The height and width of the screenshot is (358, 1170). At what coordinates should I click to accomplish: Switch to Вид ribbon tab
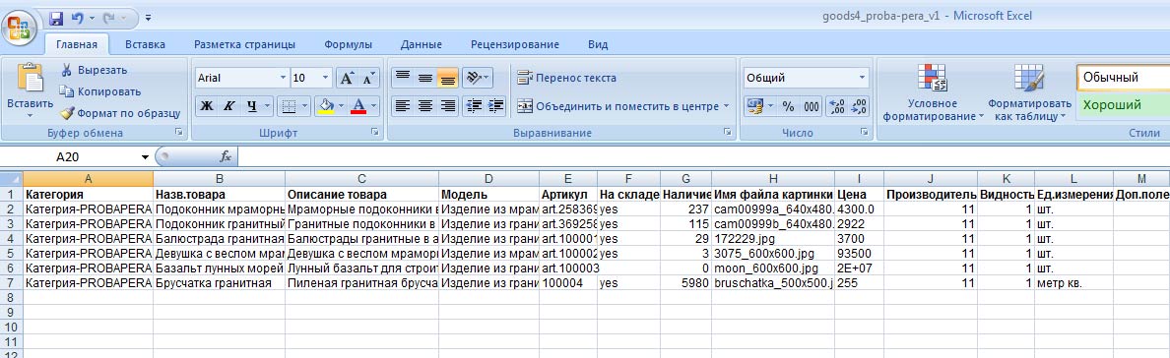click(x=598, y=44)
